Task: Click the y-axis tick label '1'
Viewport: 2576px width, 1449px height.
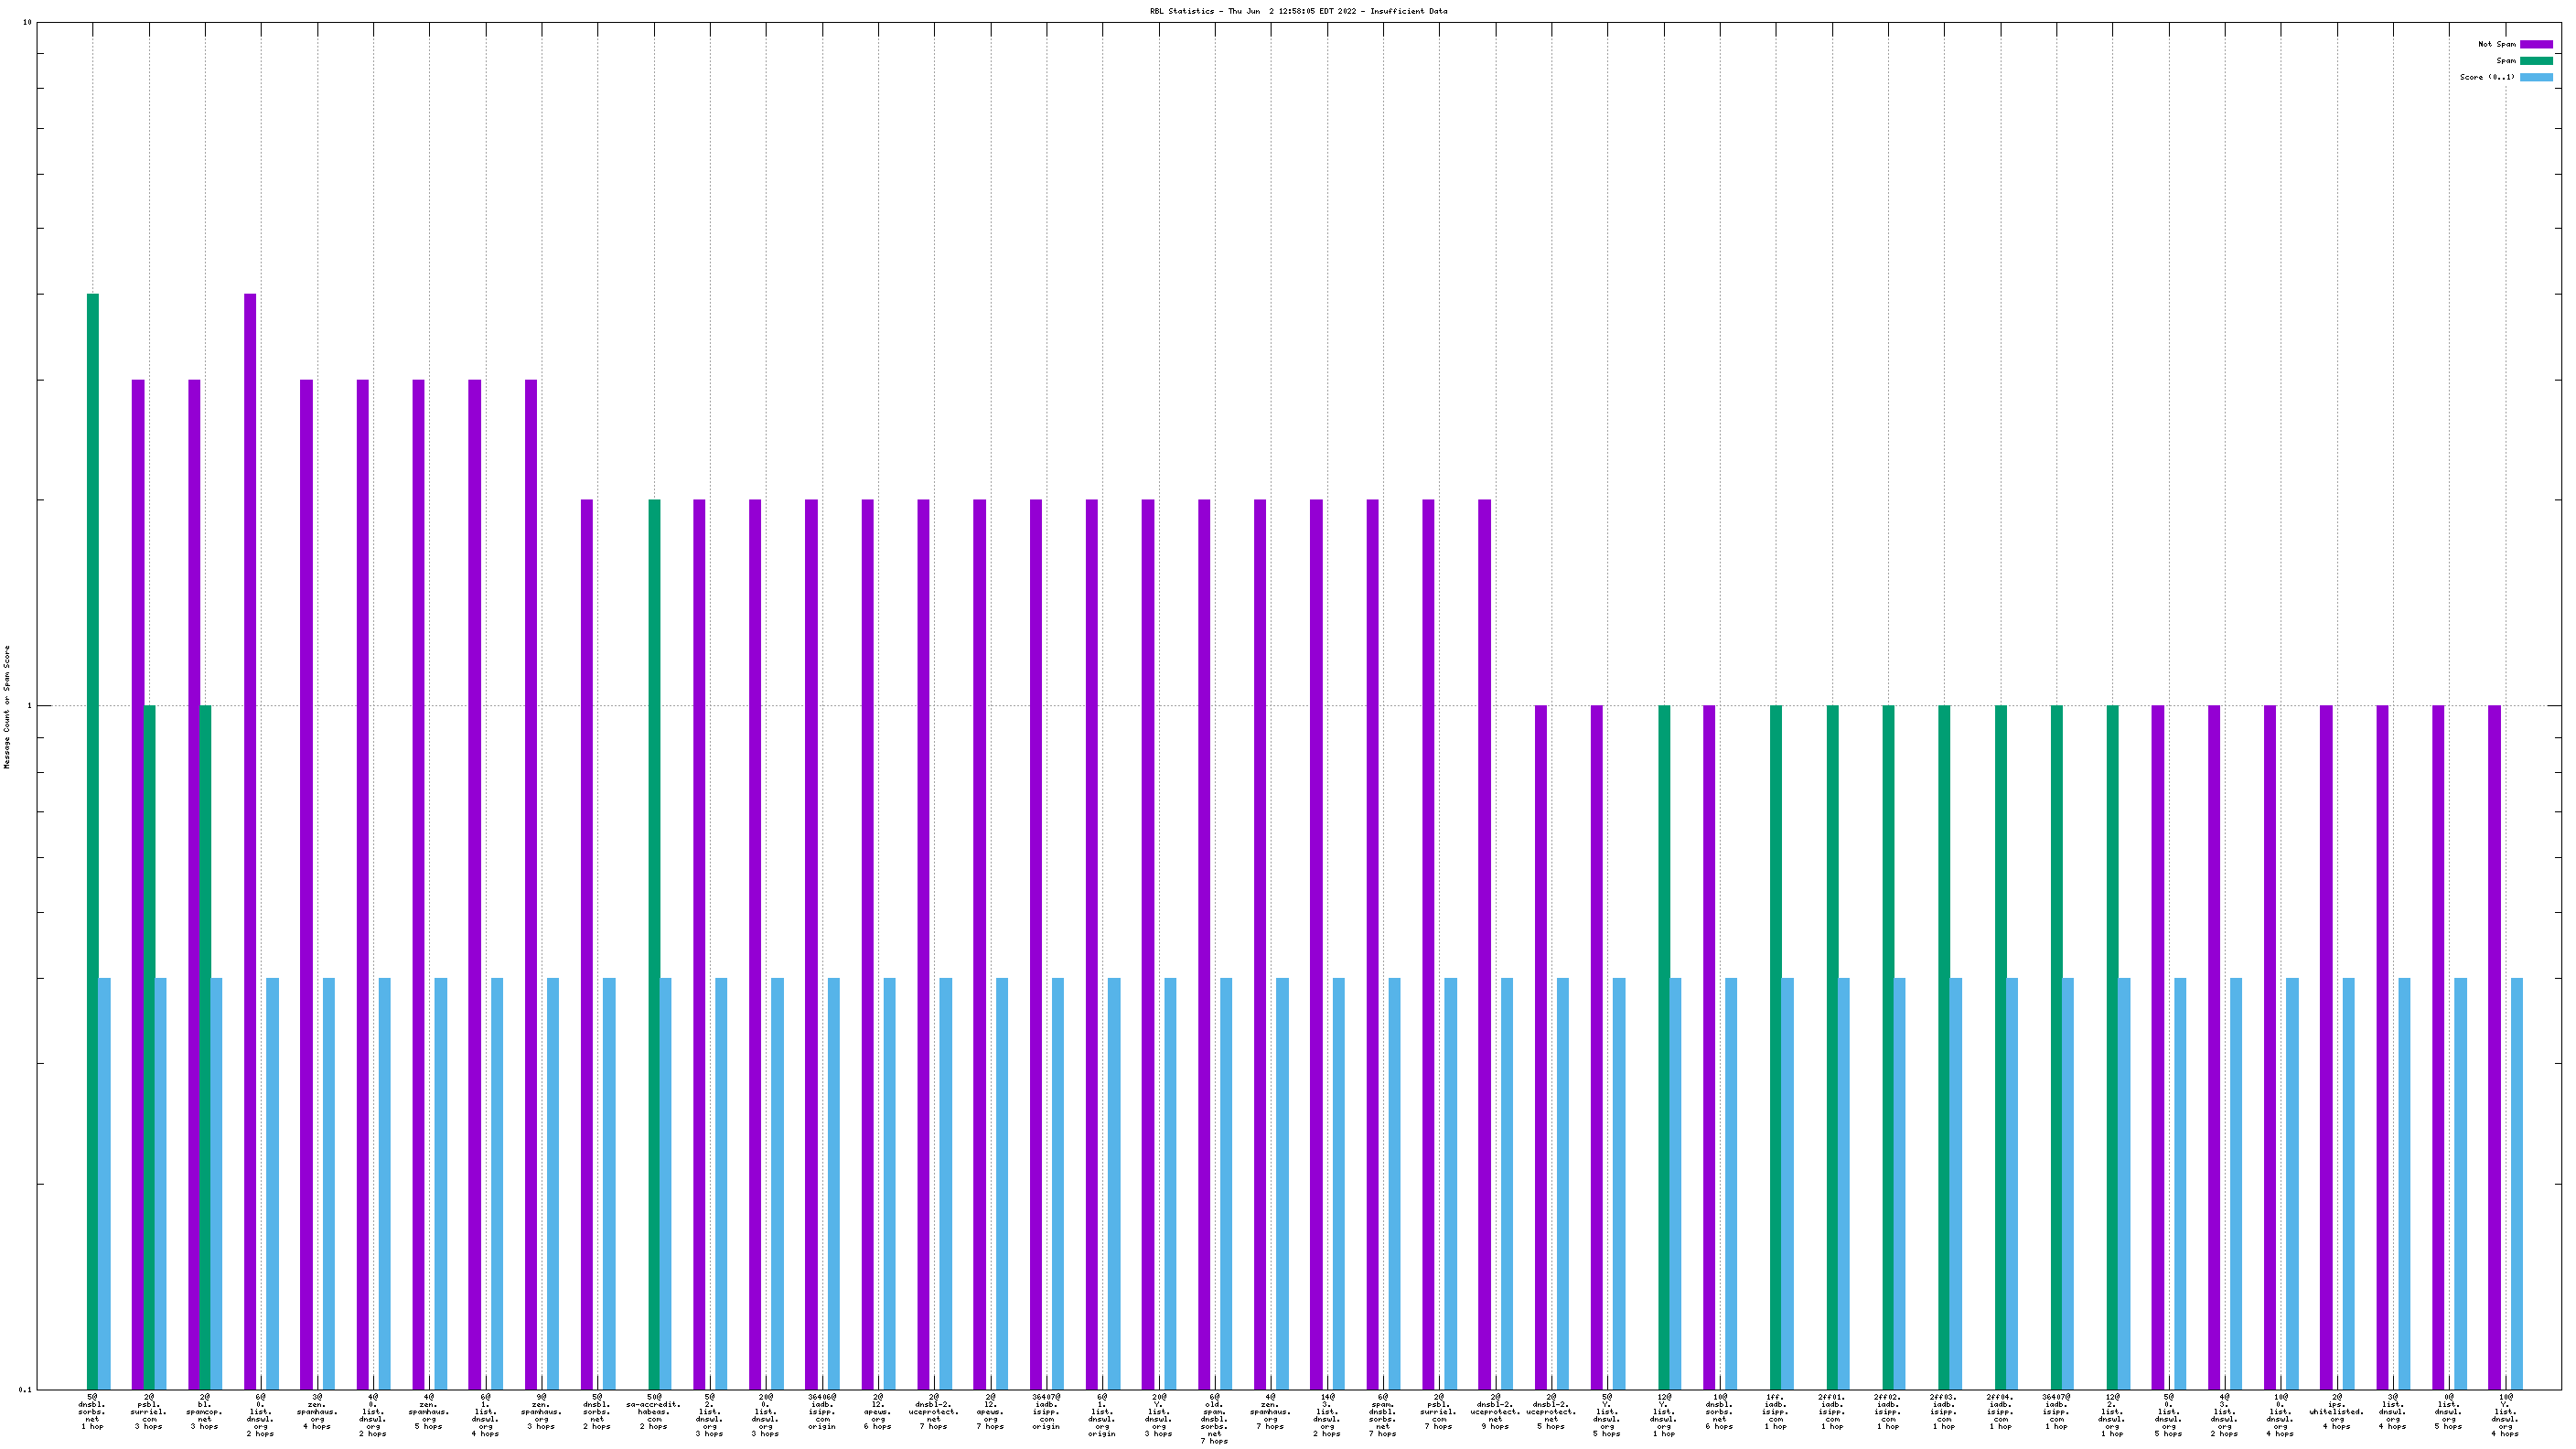Action: (x=29, y=706)
